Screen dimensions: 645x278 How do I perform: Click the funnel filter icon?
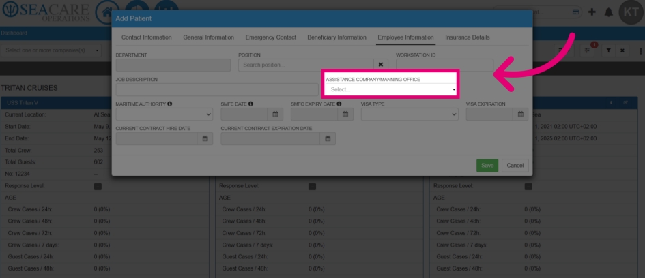click(x=608, y=50)
